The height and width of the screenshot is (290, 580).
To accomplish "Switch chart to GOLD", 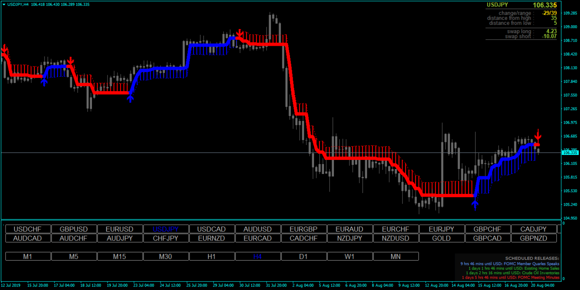I will pyautogui.click(x=442, y=238).
